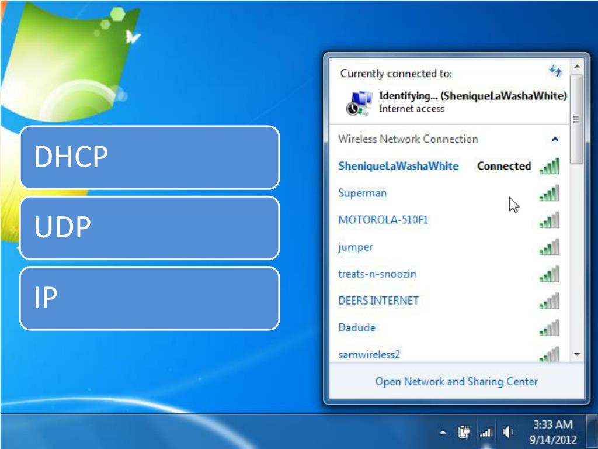Image resolution: width=598 pixels, height=449 pixels.
Task: Click the Identifying... (SheniqueLaWashaWhite) text
Action: (x=473, y=96)
